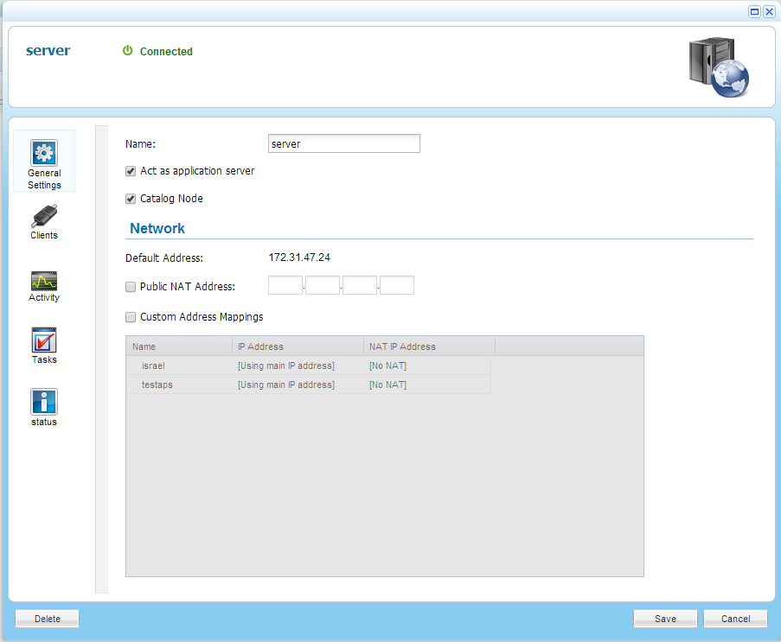Click the status label
Viewport: 781px width, 642px height.
tap(44, 422)
